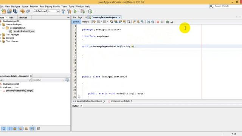Select Test Packages tree node
Viewport: 242px width, 136px height.
tap(12, 34)
